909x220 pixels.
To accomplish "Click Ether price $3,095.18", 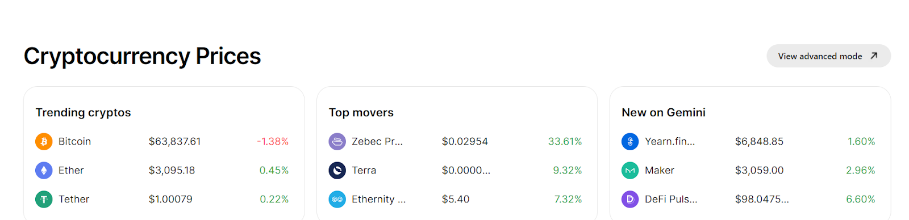I will tap(172, 170).
